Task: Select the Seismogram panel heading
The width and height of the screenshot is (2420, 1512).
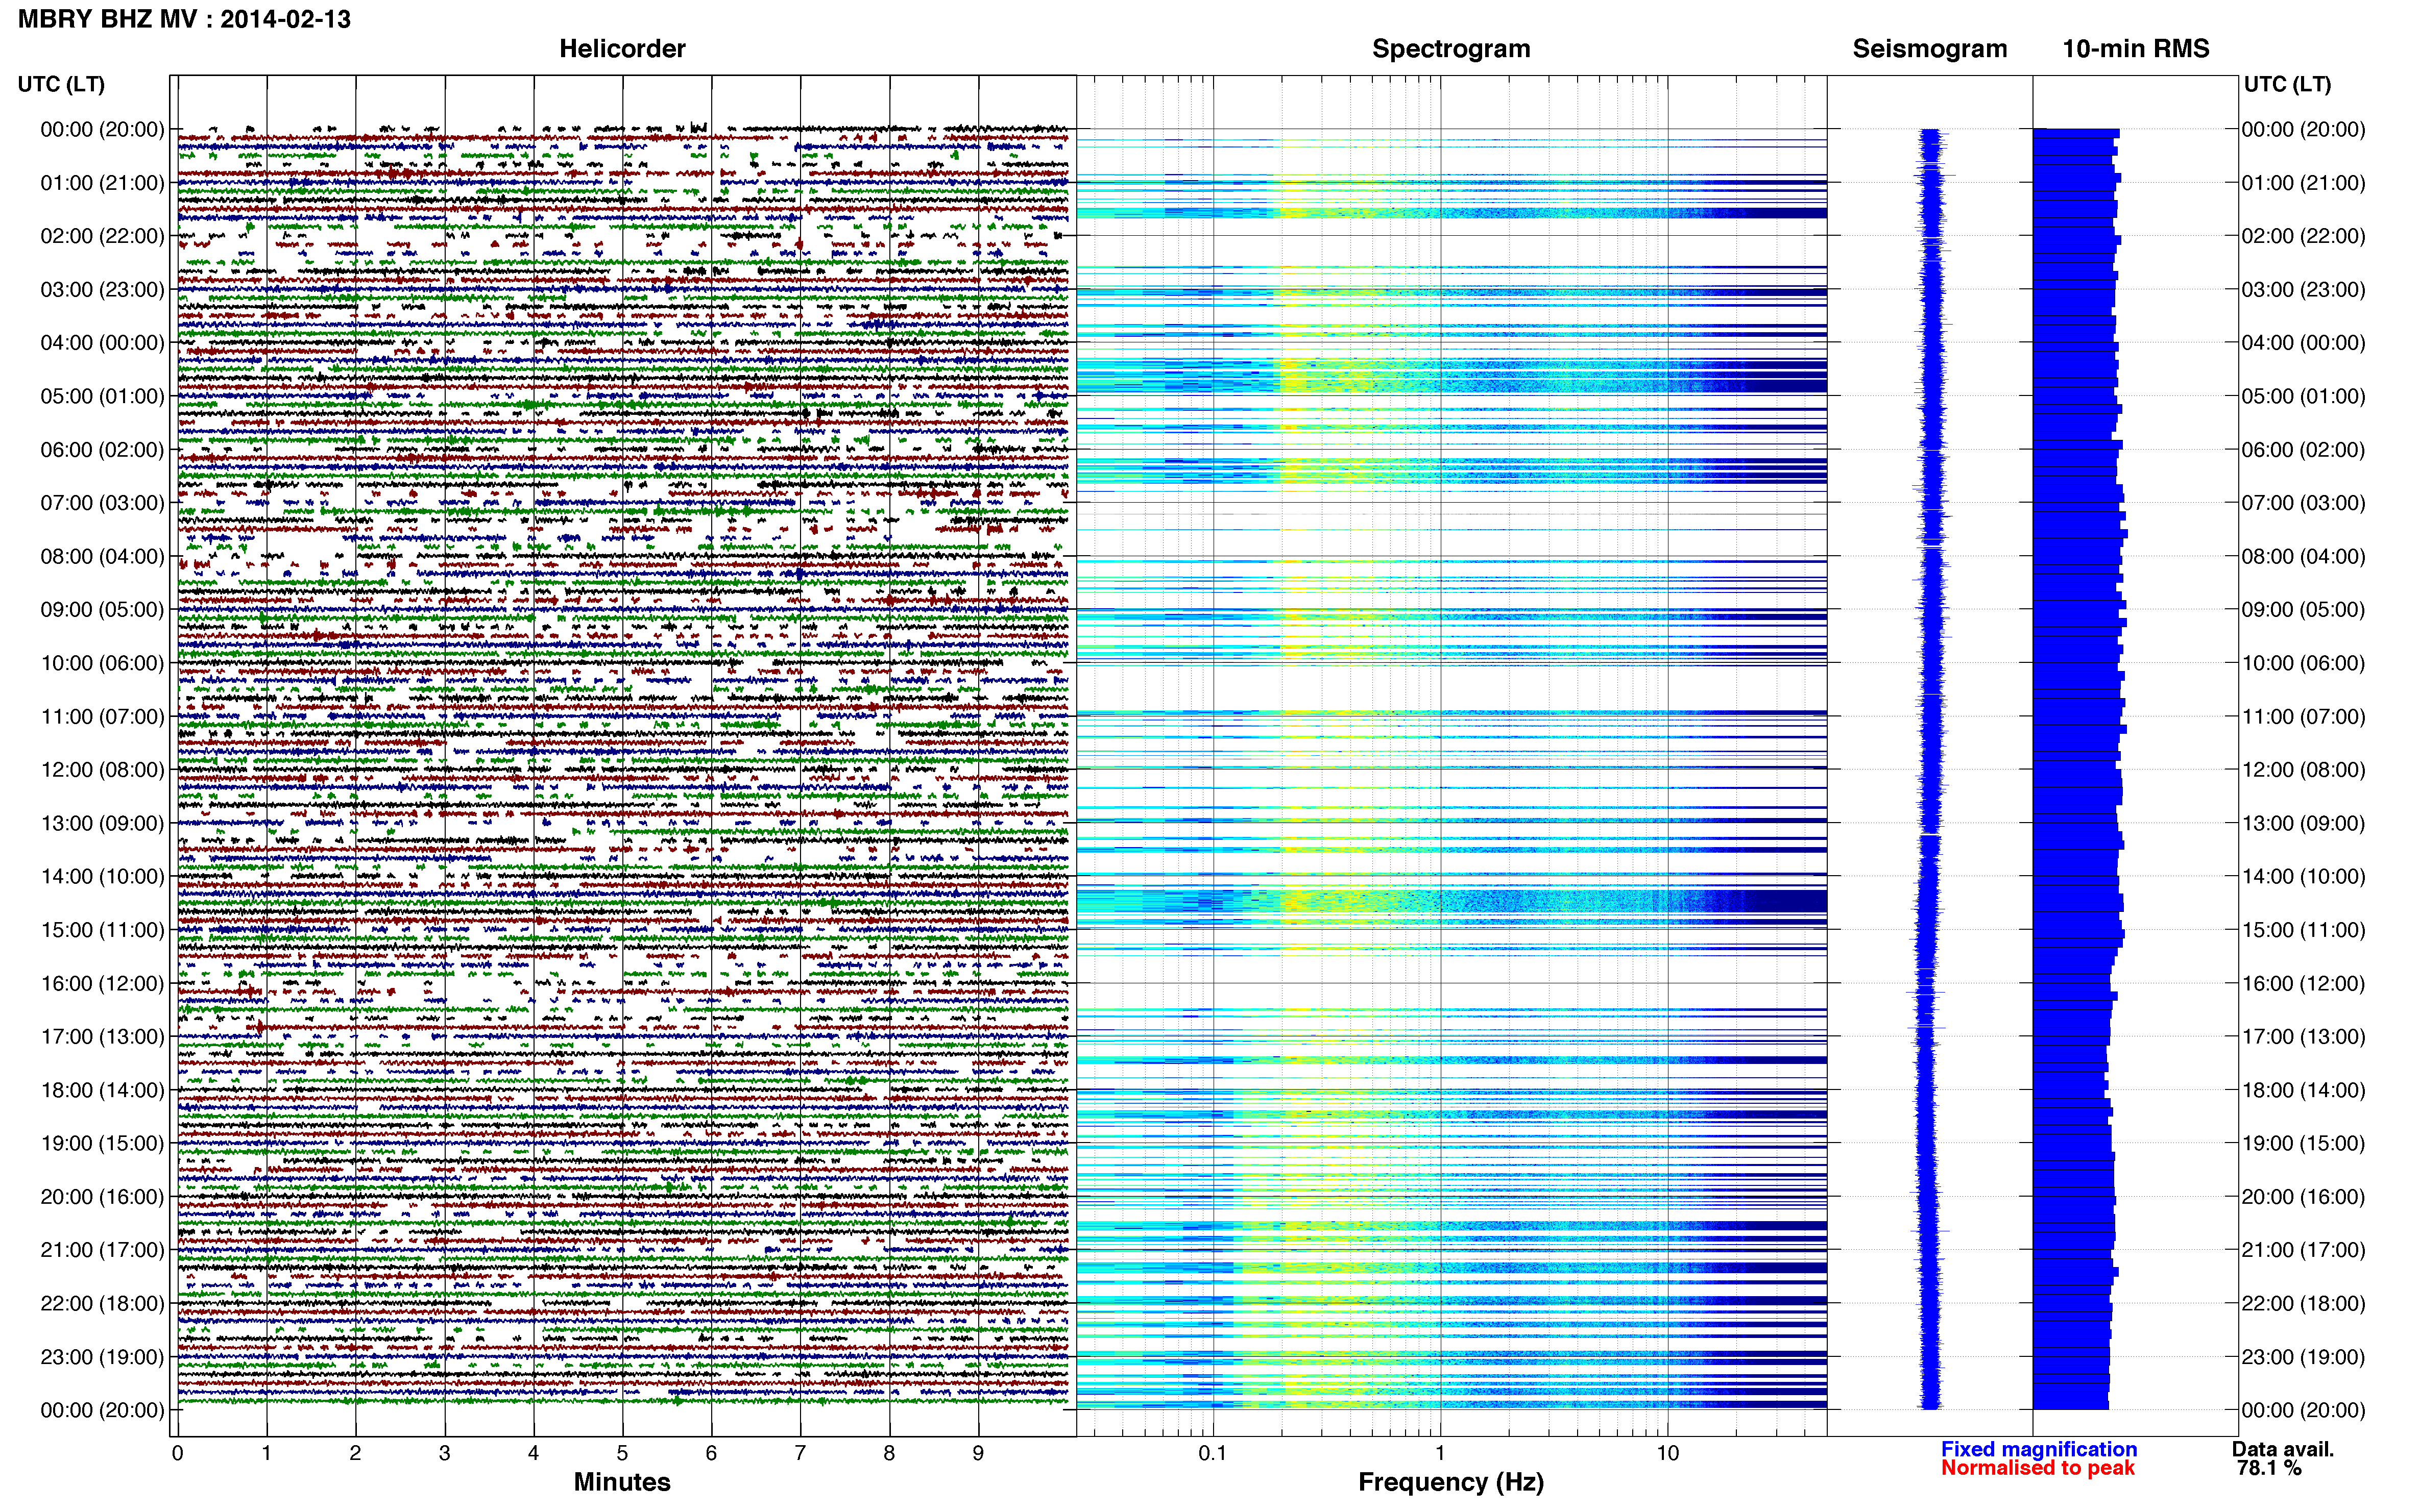Action: 1929,49
